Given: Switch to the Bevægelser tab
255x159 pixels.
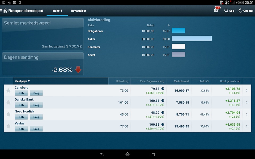Looking at the screenshot, I should click(x=79, y=11).
